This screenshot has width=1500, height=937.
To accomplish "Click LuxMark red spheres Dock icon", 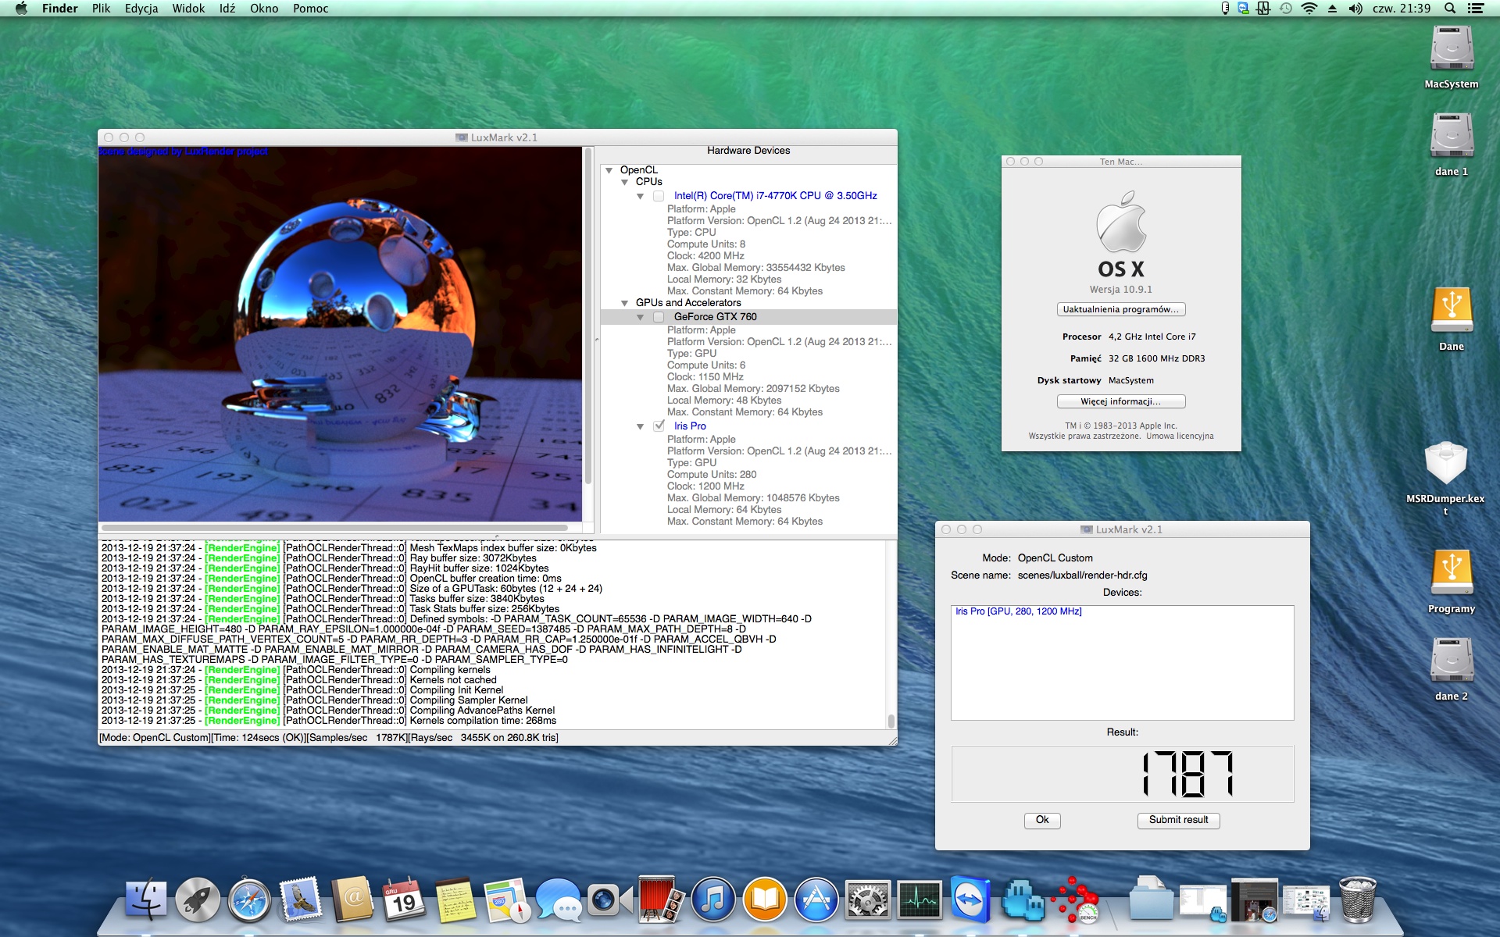I will [1074, 900].
